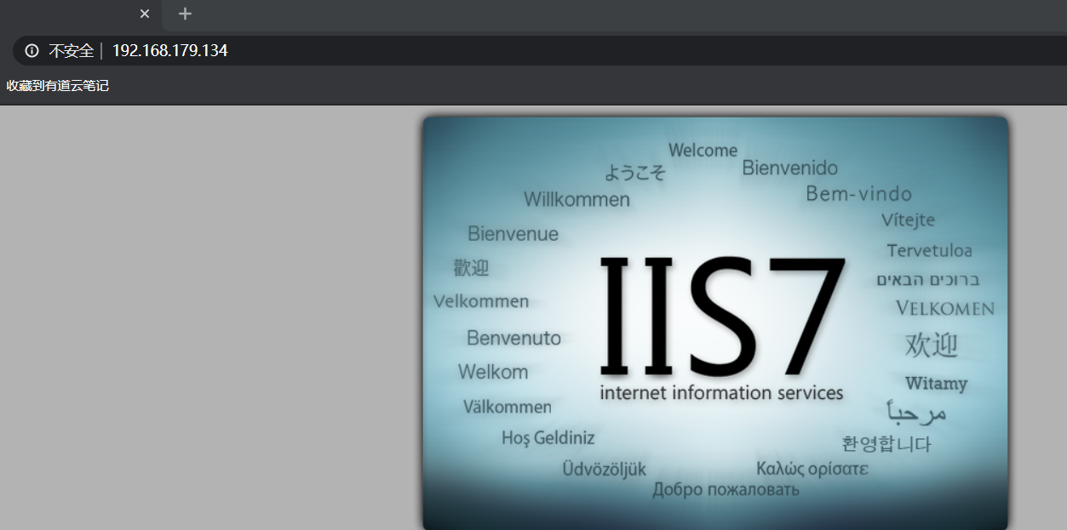Click the 不安全 security label
Image resolution: width=1067 pixels, height=530 pixels.
(71, 51)
